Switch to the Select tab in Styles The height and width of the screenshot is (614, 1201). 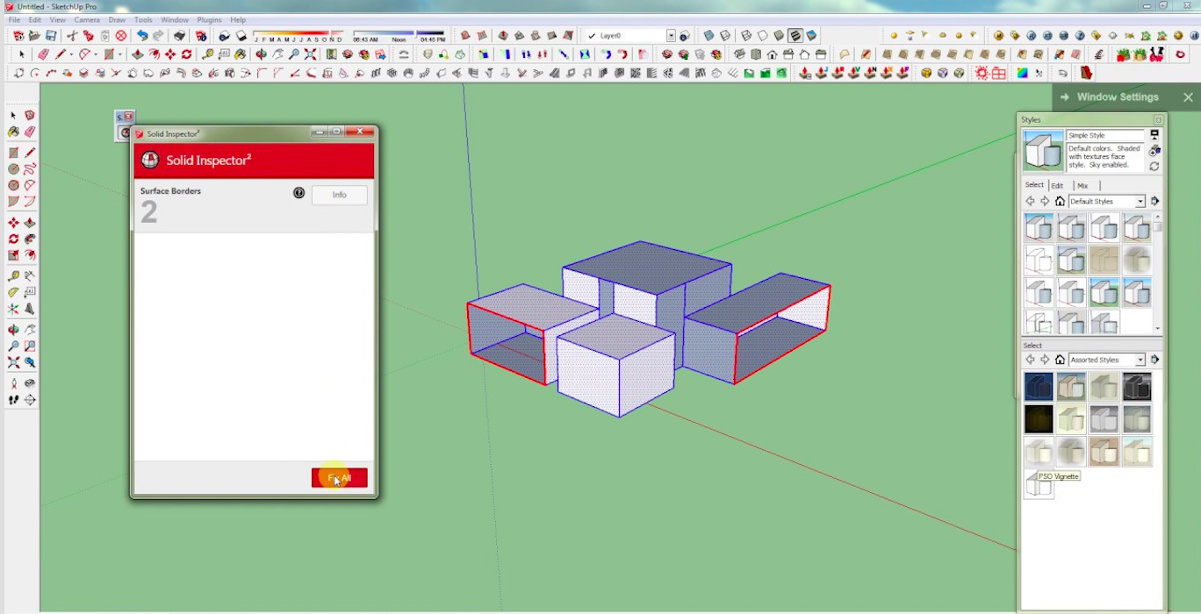click(x=1034, y=185)
